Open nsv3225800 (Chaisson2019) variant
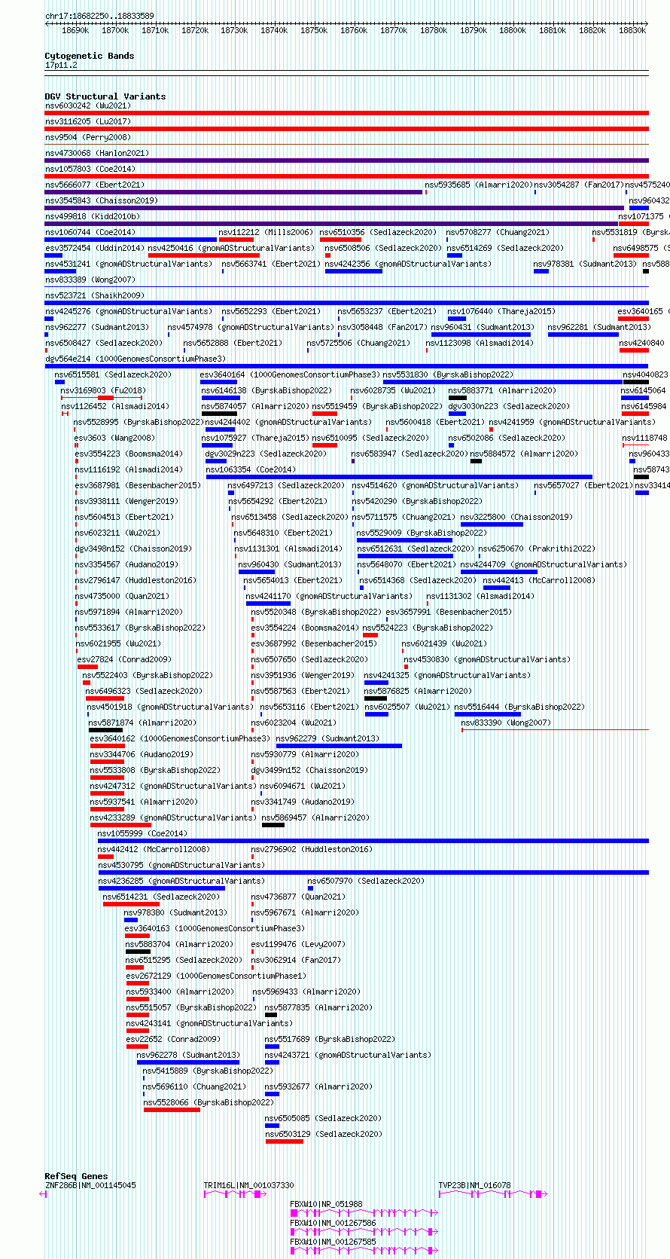This screenshot has width=670, height=1259. pos(516,517)
